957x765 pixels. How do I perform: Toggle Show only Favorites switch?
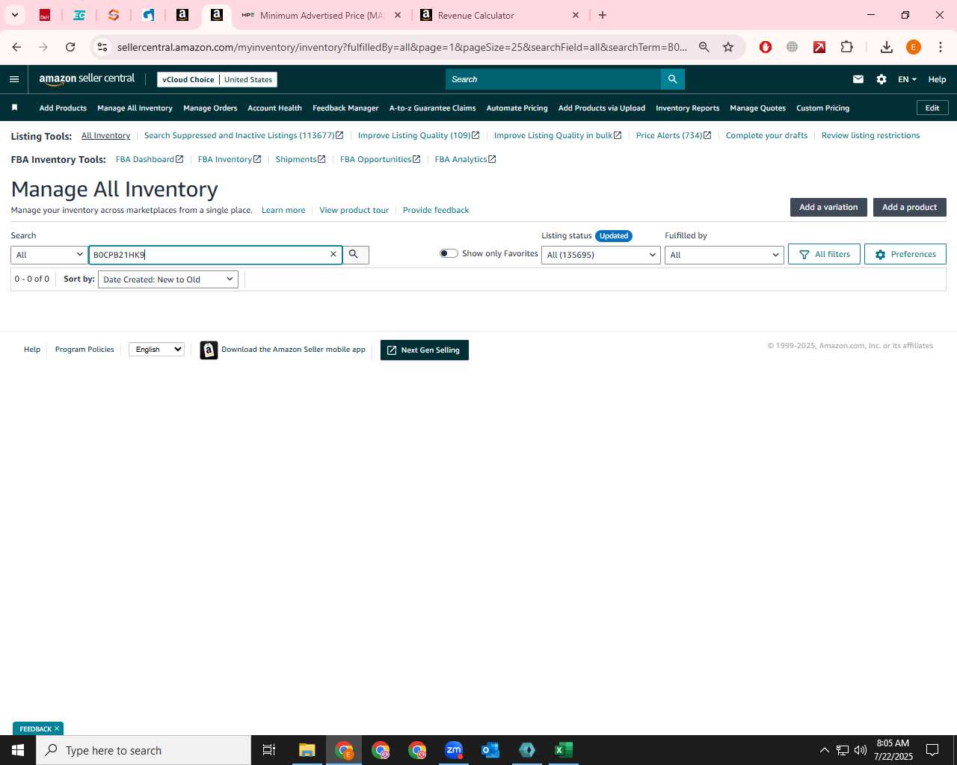(449, 253)
